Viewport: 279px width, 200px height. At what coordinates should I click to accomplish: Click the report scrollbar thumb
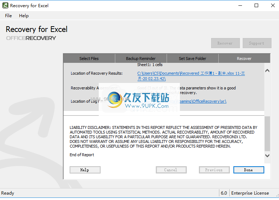click(x=267, y=134)
